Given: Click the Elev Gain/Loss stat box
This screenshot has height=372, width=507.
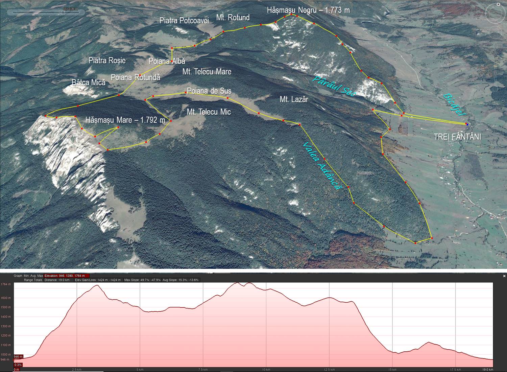Looking at the screenshot, I should coord(98,280).
